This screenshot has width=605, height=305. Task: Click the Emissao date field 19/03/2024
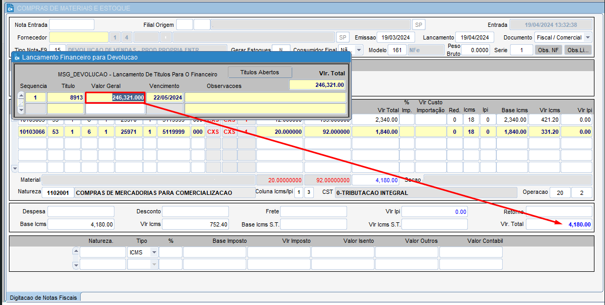pyautogui.click(x=396, y=37)
